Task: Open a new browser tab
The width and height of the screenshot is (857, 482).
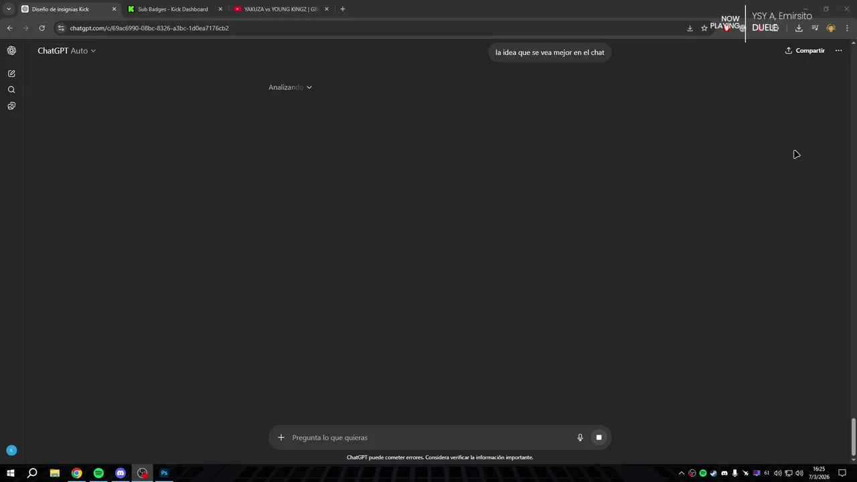Action: click(343, 9)
